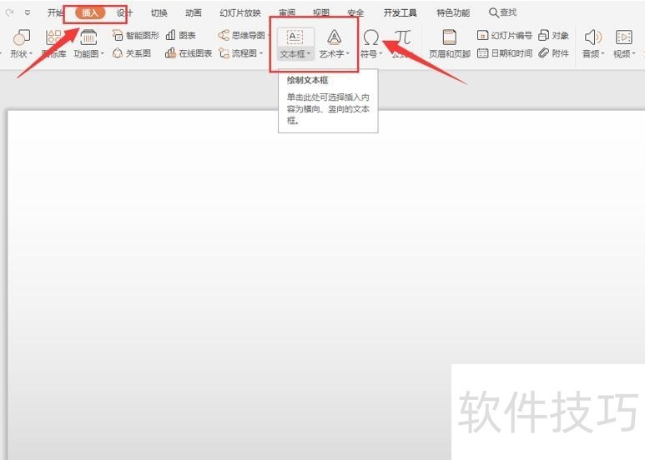Expand the 音频 dropdown arrow
Screen dimensions: 645x460
(x=602, y=53)
